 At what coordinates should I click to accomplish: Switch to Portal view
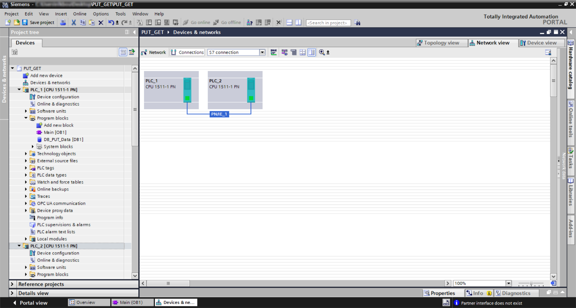(30, 303)
